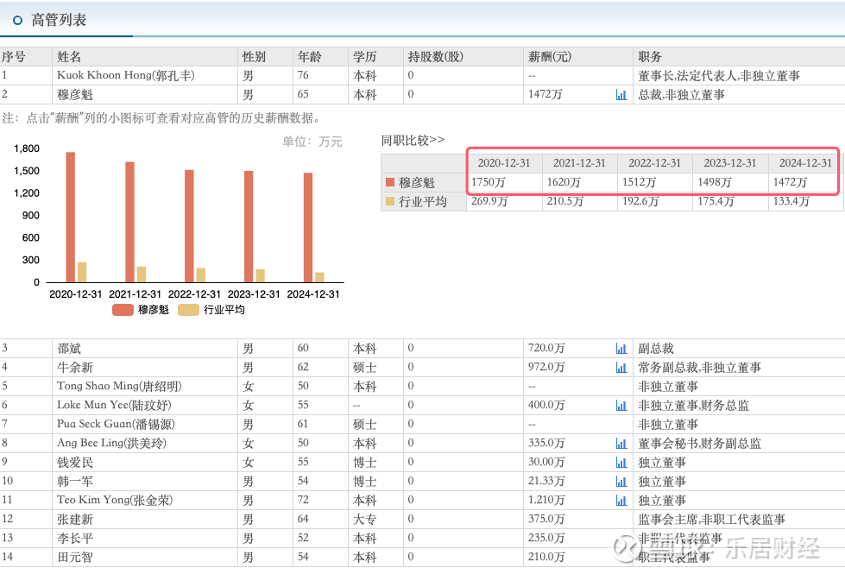Viewport: 845px width, 574px height.
Task: Open salary chart icon for Ang Bee Ling
Action: pyautogui.click(x=621, y=444)
